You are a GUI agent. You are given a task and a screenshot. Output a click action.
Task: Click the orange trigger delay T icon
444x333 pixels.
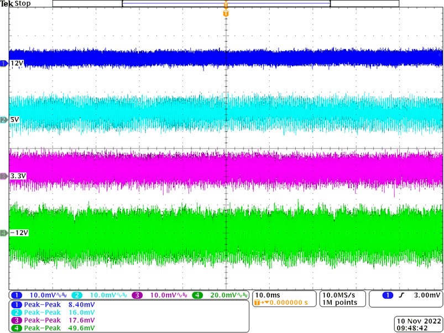257,303
